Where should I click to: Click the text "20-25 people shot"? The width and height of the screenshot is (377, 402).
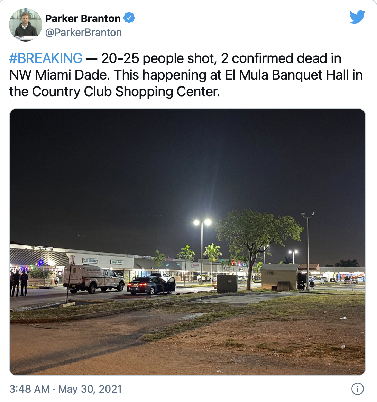[158, 58]
